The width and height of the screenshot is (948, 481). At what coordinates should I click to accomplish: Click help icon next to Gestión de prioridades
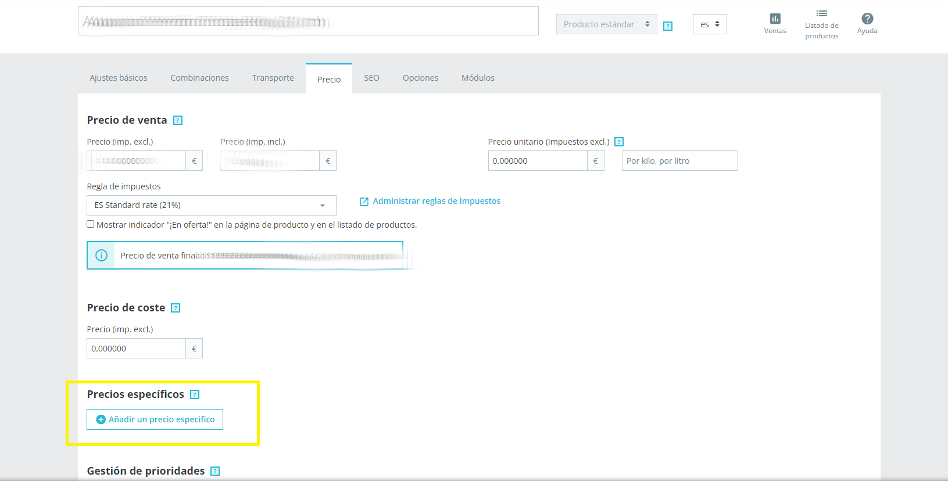[x=215, y=471]
